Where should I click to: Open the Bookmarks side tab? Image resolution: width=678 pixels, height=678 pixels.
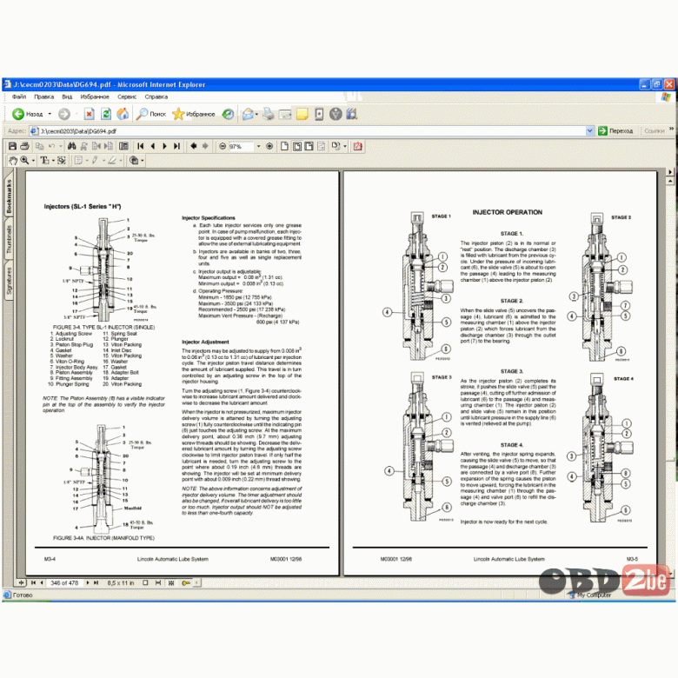(x=9, y=196)
